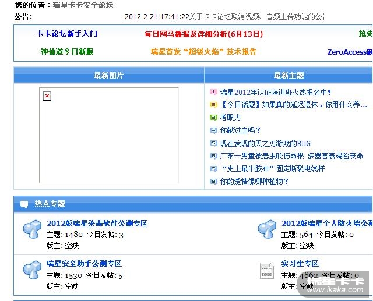Open the green 抢先 link at the right edge
The height and width of the screenshot is (301, 373).
point(365,34)
